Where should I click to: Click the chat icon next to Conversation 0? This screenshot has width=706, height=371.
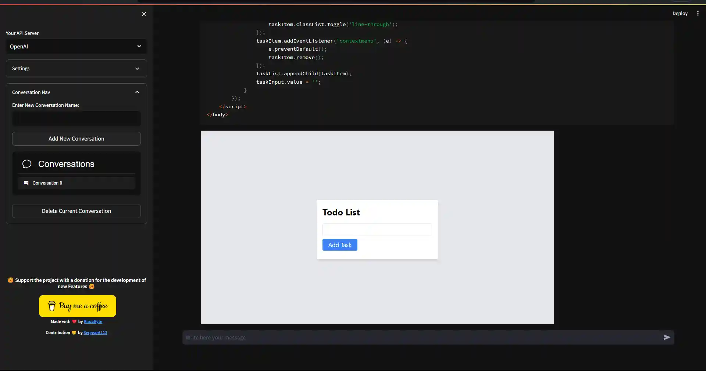[26, 183]
